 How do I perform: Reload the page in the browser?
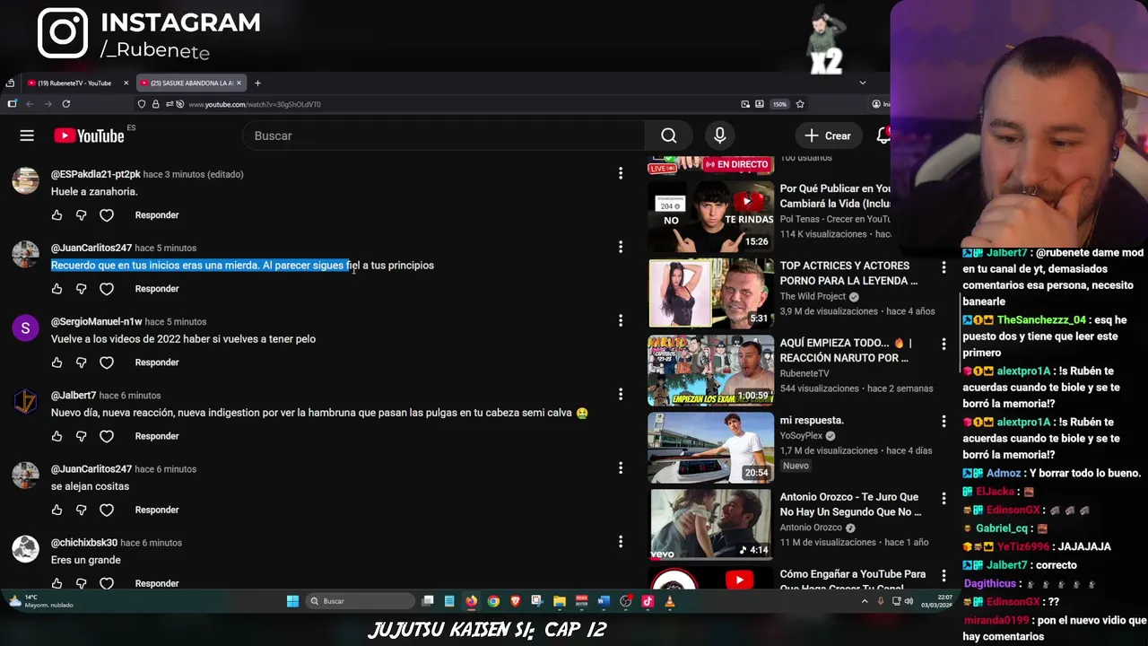65,104
